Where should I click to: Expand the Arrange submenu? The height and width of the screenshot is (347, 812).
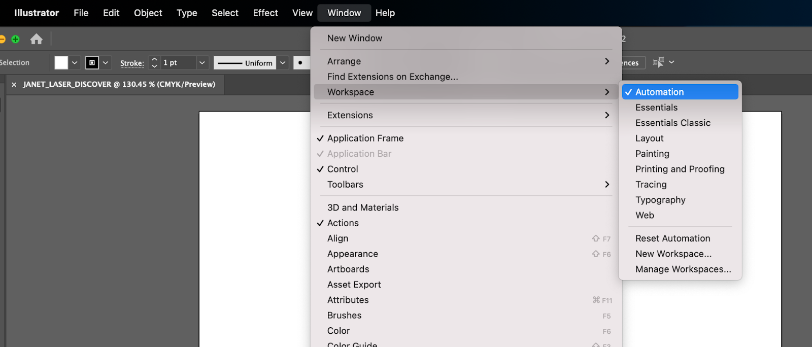pos(466,61)
